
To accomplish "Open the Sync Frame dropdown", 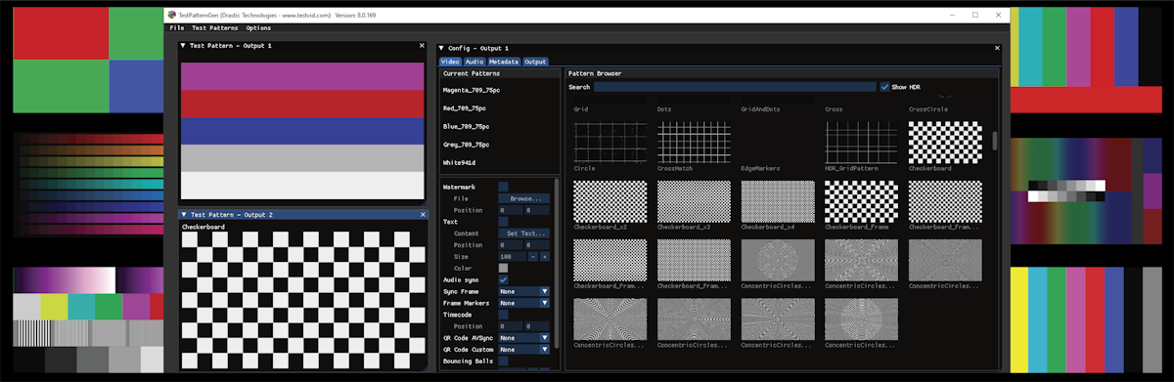I will coord(524,291).
